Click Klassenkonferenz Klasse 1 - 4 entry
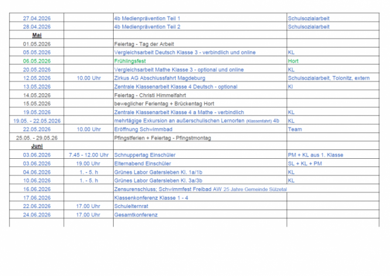The image size is (390, 276). point(151,198)
